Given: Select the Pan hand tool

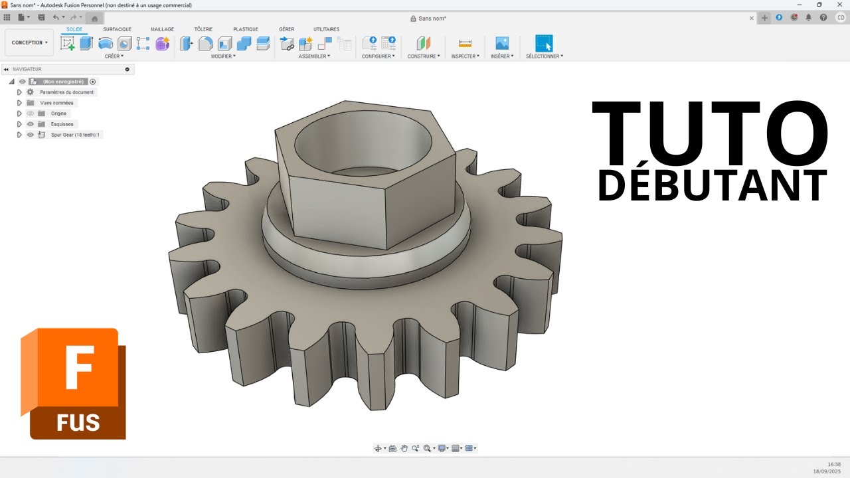Looking at the screenshot, I should [x=404, y=449].
